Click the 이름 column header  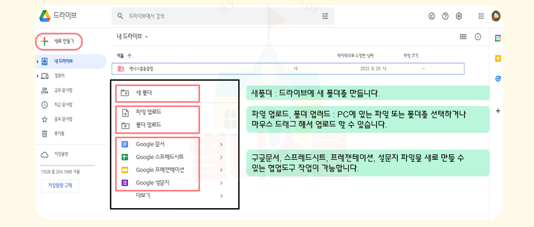coord(120,55)
